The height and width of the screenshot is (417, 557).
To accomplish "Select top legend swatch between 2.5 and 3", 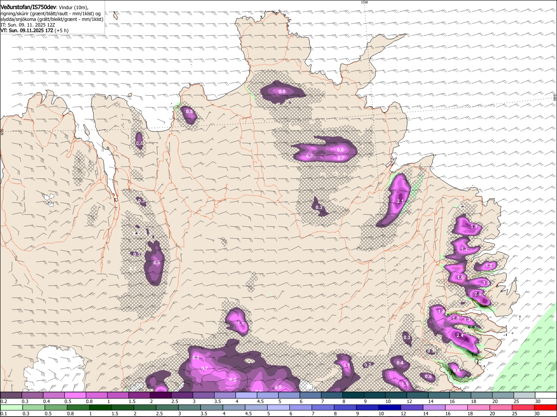I will pyautogui.click(x=182, y=395).
